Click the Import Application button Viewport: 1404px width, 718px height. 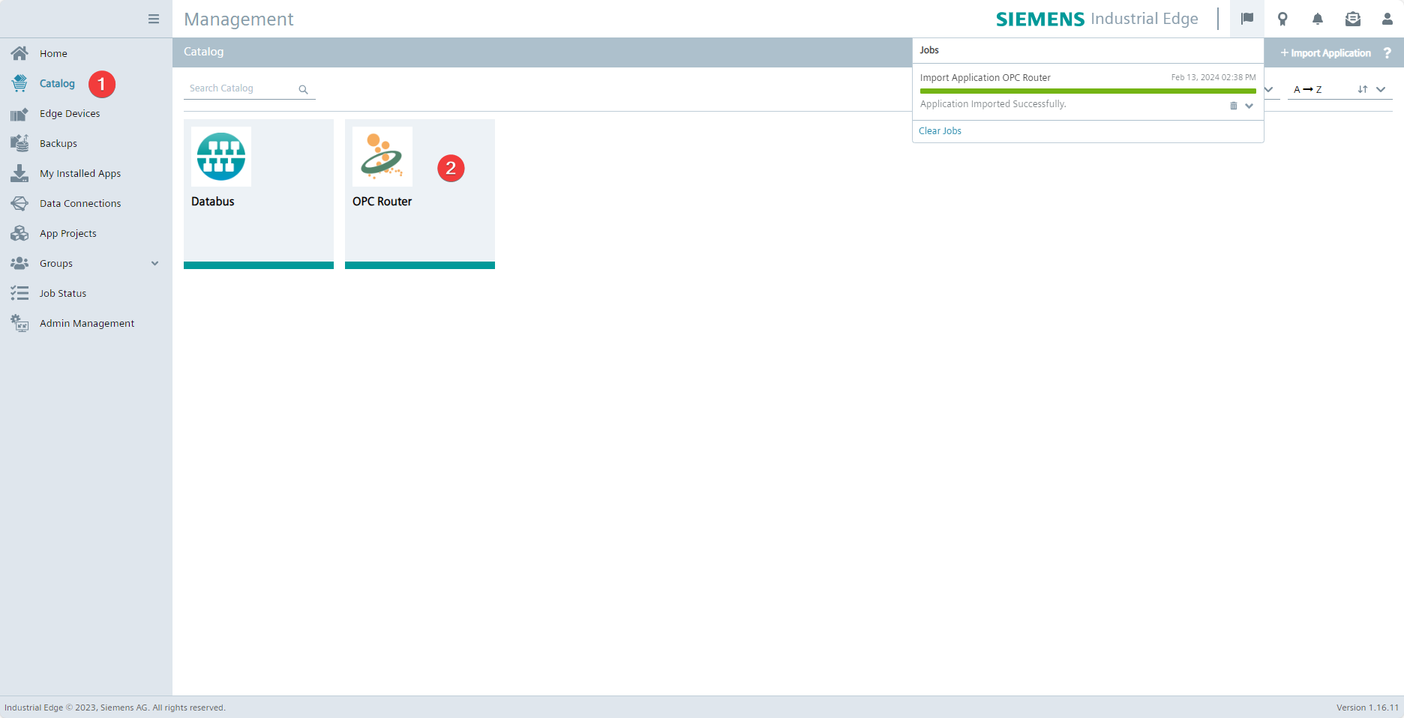(x=1325, y=53)
